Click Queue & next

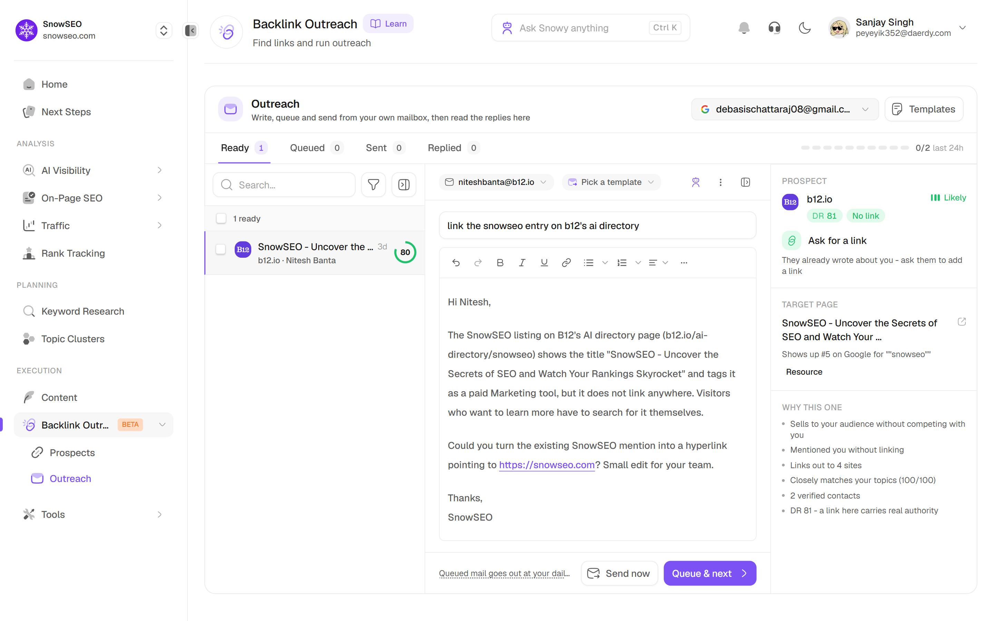[710, 573]
